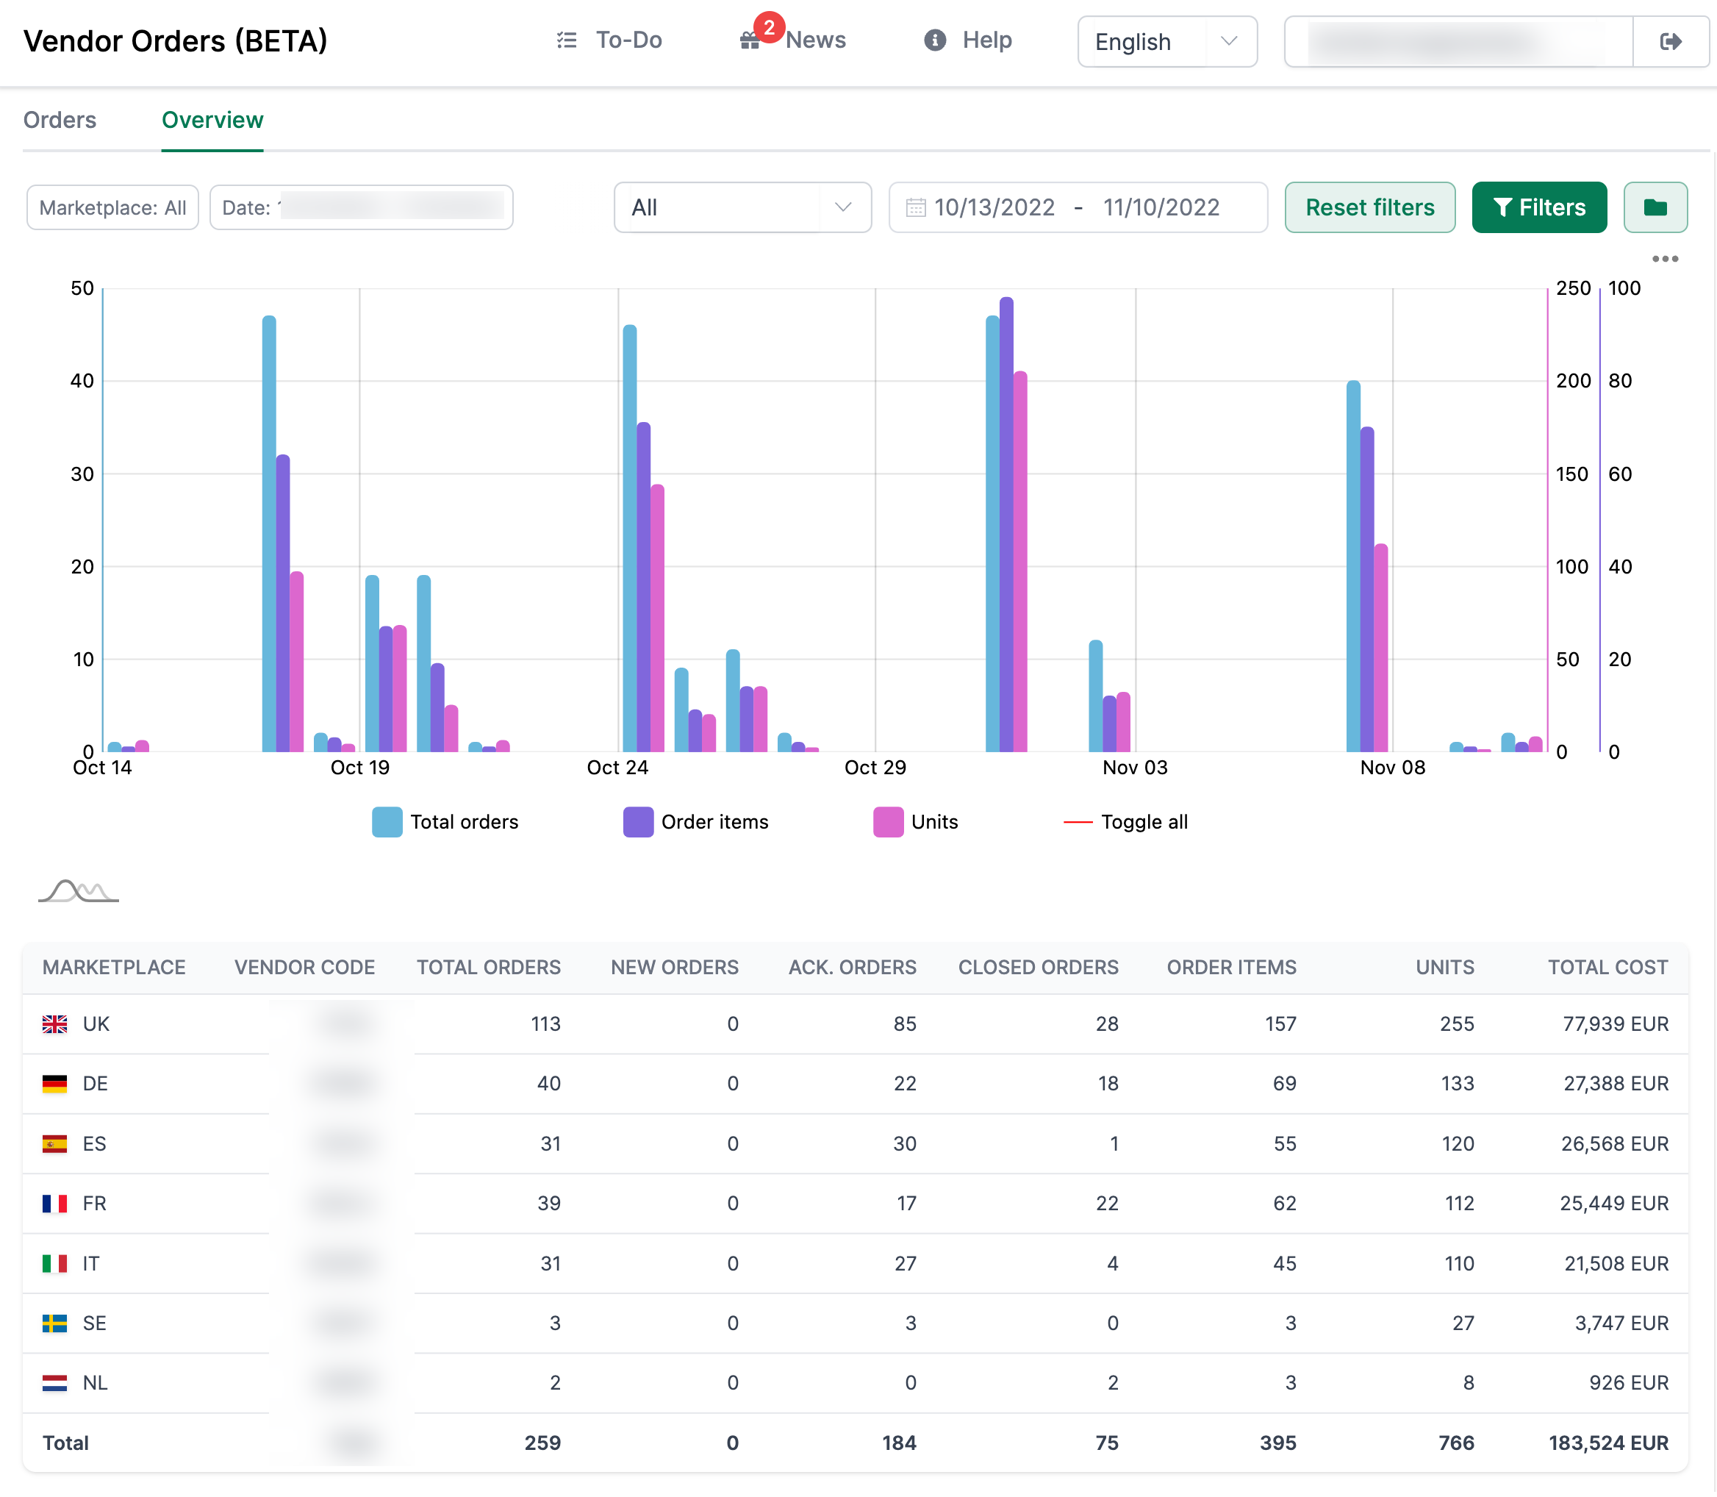
Task: Click the Oct 24 x-axis label
Action: coord(617,768)
